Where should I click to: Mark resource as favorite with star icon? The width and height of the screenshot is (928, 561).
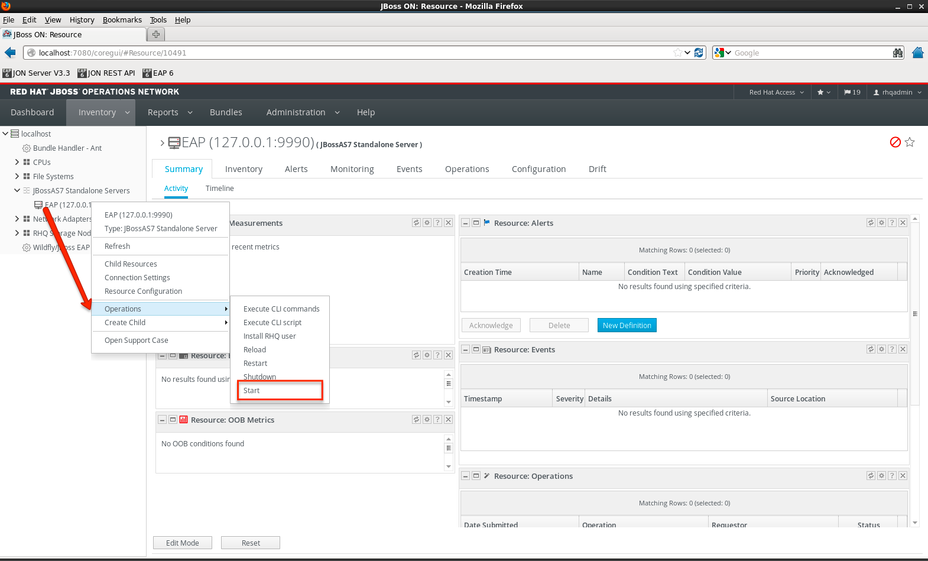(910, 142)
